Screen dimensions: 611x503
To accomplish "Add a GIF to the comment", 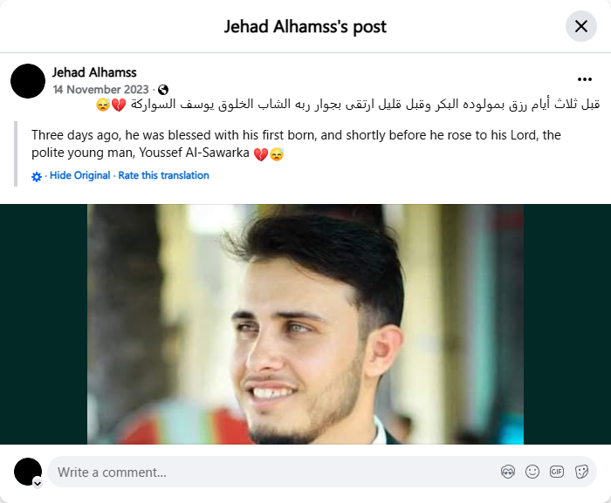I will [557, 472].
